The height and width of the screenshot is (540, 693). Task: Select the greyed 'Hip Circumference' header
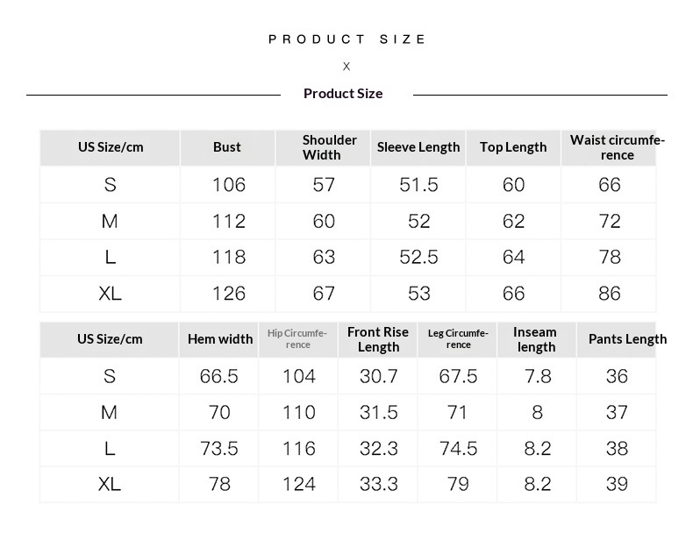(297, 339)
